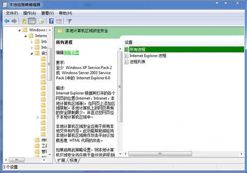
Task: Open the 操作(A) menu
Action: (30, 13)
